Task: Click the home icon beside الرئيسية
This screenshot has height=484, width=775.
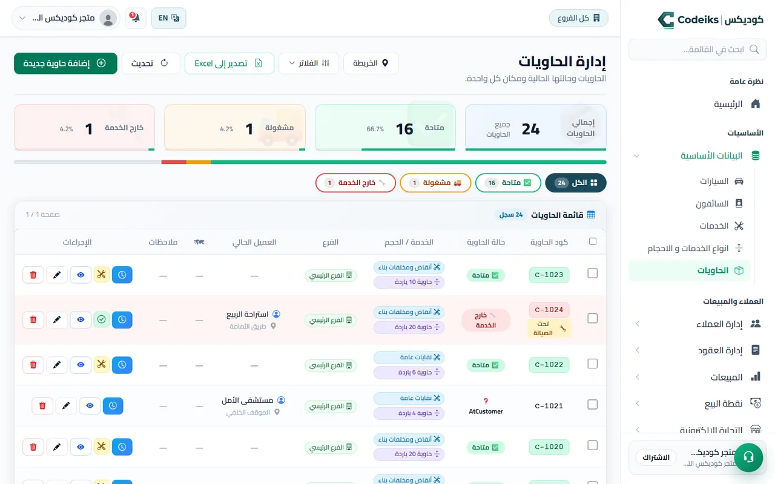Action: (755, 104)
